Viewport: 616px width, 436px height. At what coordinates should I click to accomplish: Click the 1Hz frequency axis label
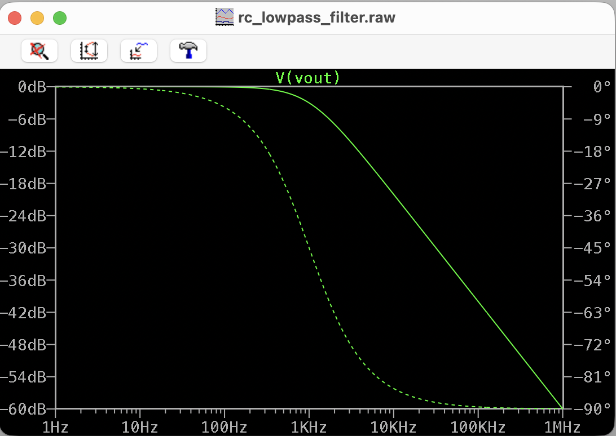point(55,427)
